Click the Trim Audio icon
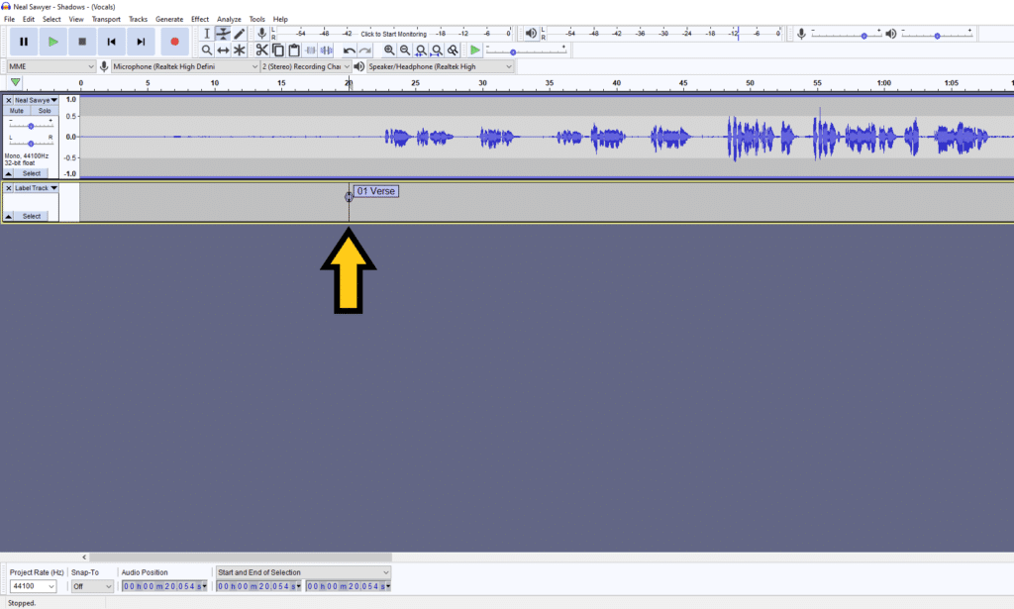 click(312, 50)
